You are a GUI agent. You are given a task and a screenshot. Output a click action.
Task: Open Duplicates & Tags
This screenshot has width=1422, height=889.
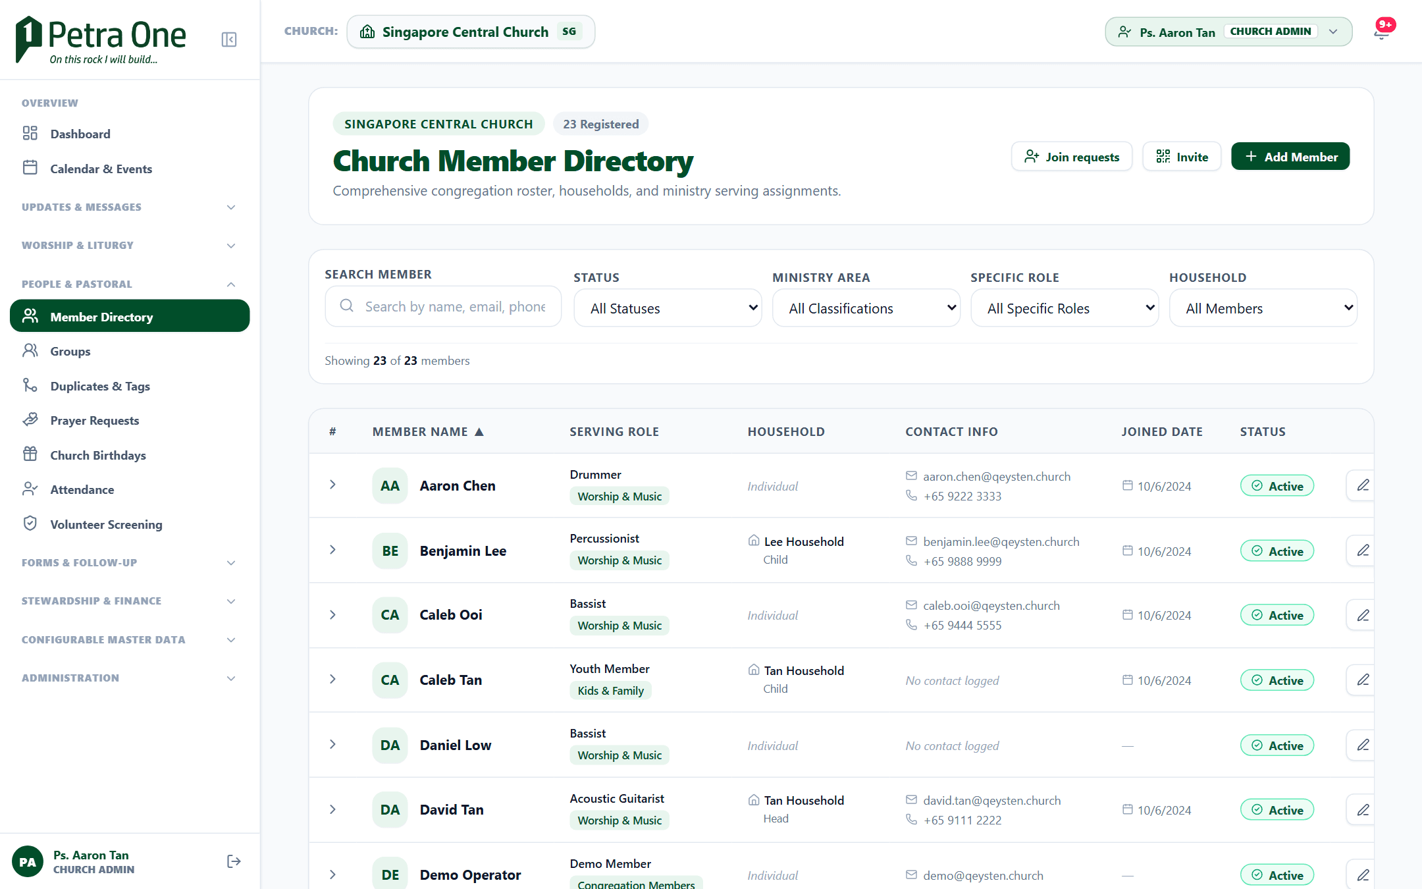coord(130,386)
